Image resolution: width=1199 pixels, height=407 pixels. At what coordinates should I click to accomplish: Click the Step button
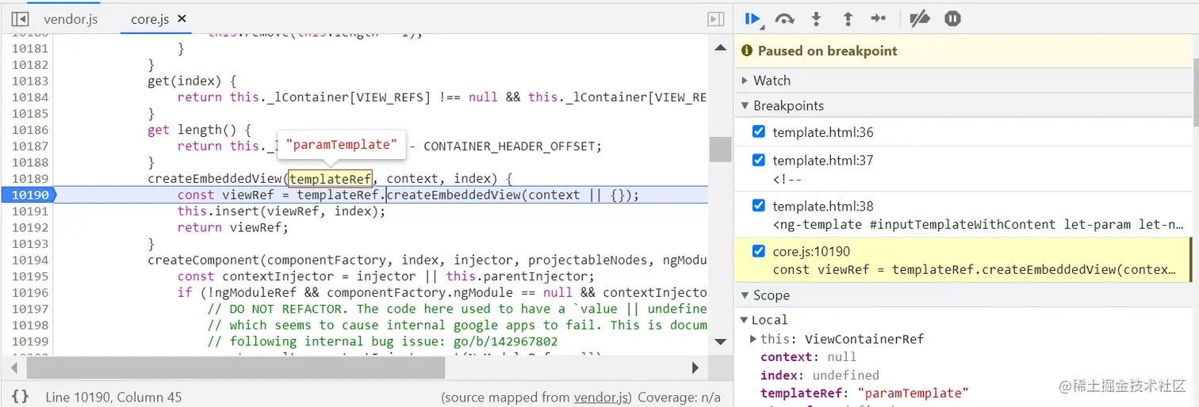pyautogui.click(x=879, y=19)
